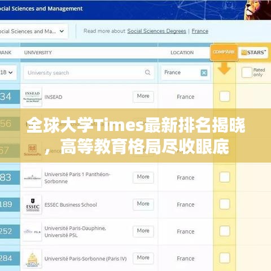
Task: Sort by the RANK column header
Action: pos(6,53)
